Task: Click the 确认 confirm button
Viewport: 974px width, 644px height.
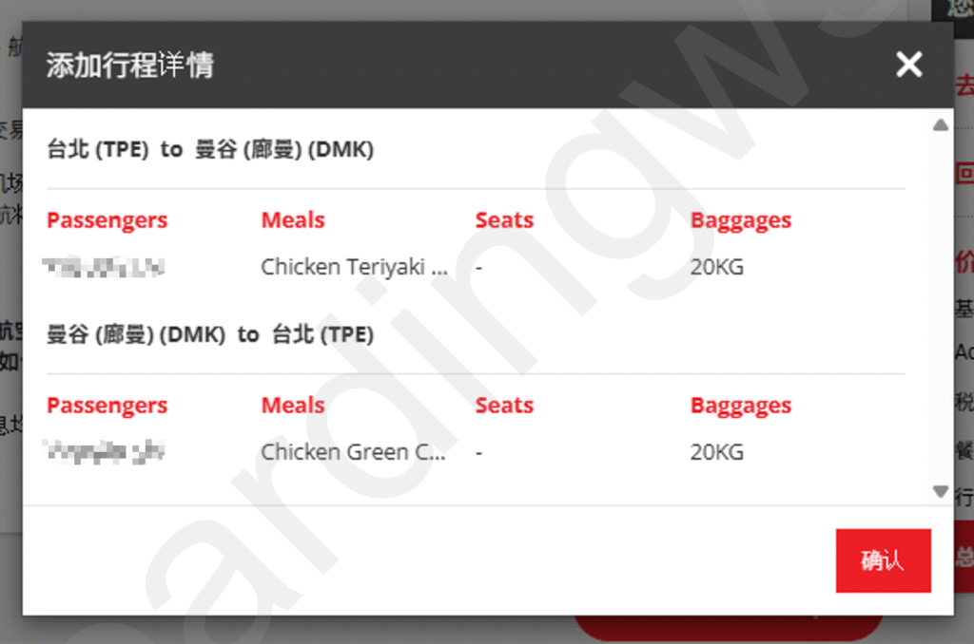Action: click(883, 560)
